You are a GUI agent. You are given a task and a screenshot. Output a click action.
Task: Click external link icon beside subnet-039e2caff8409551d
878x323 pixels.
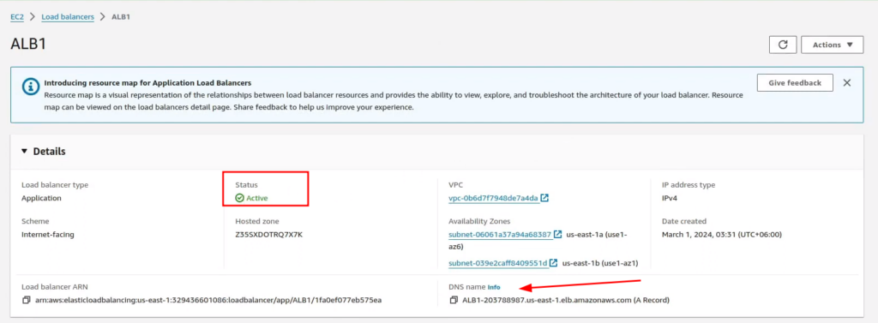click(x=553, y=262)
